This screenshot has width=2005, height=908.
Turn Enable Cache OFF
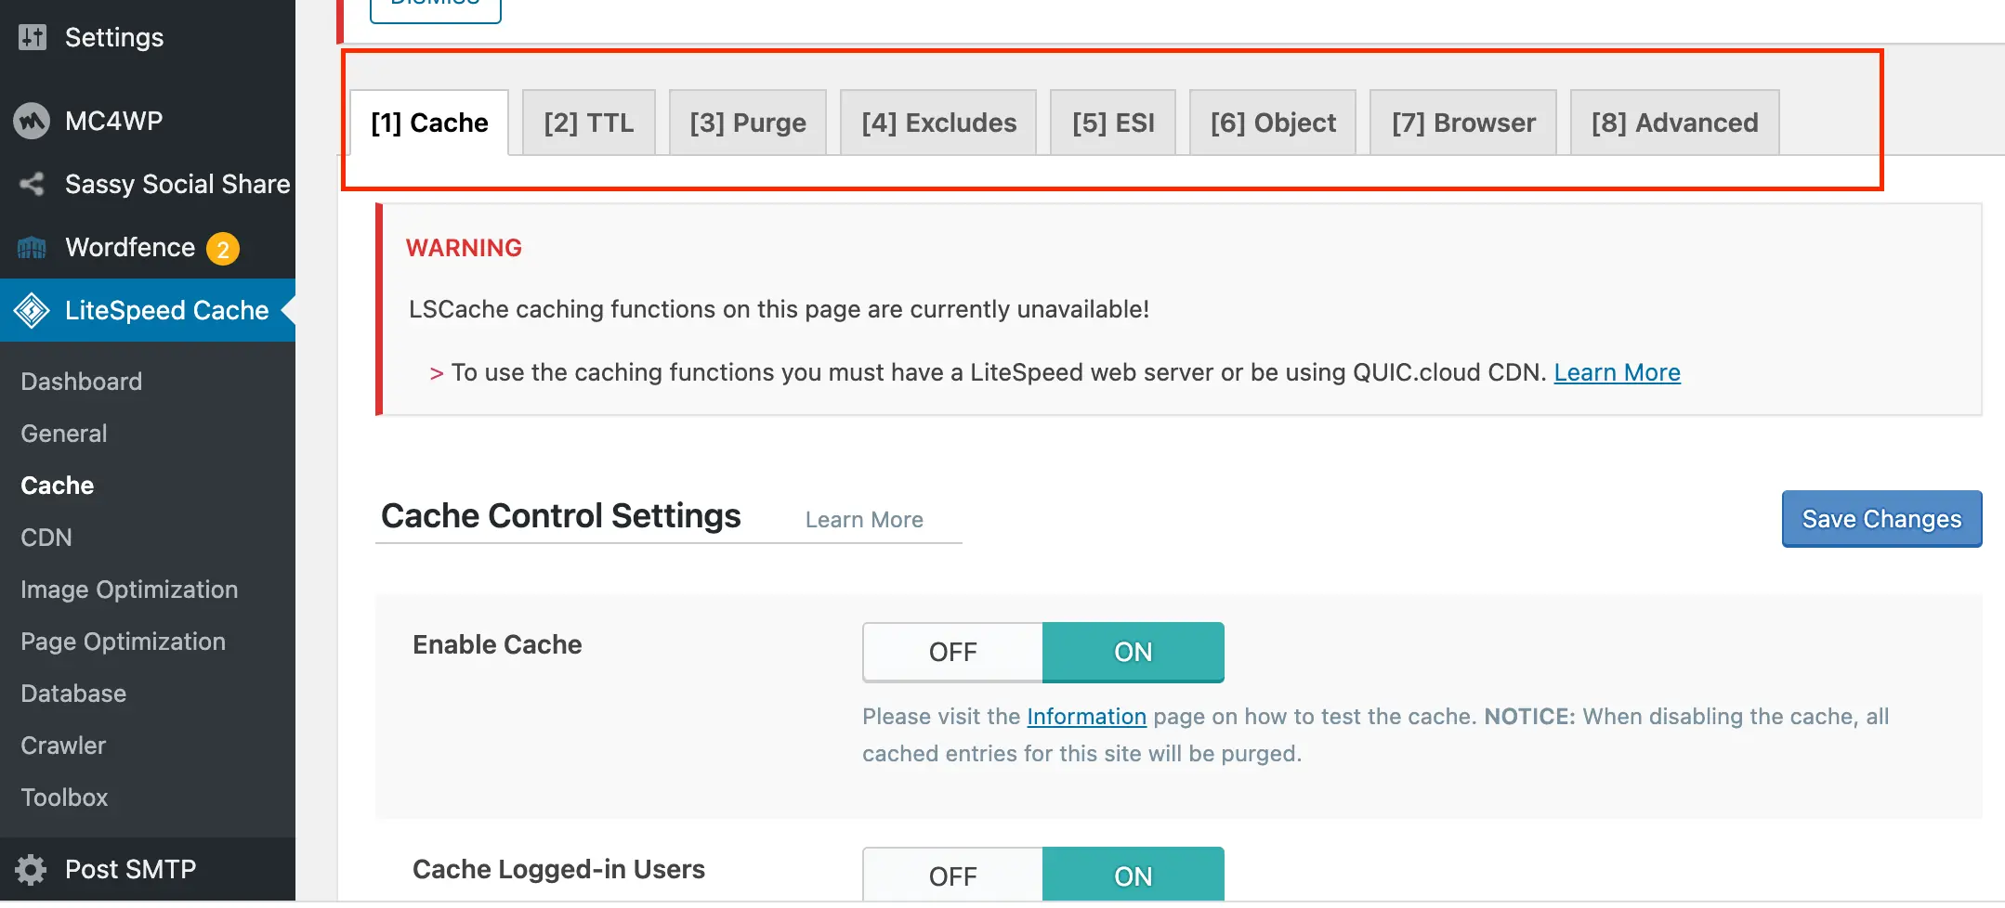click(x=953, y=652)
